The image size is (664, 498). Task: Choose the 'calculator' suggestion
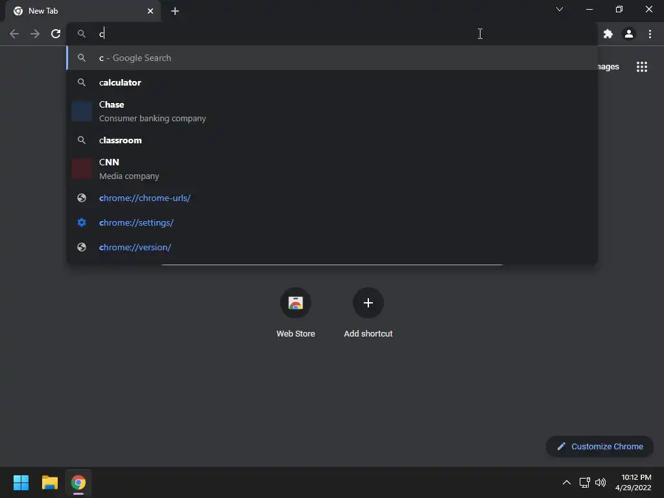332,82
